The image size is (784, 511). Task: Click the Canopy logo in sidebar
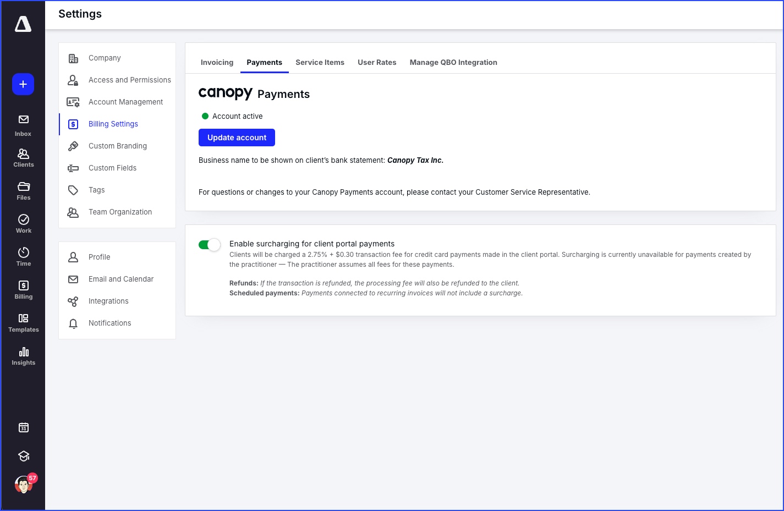(23, 24)
